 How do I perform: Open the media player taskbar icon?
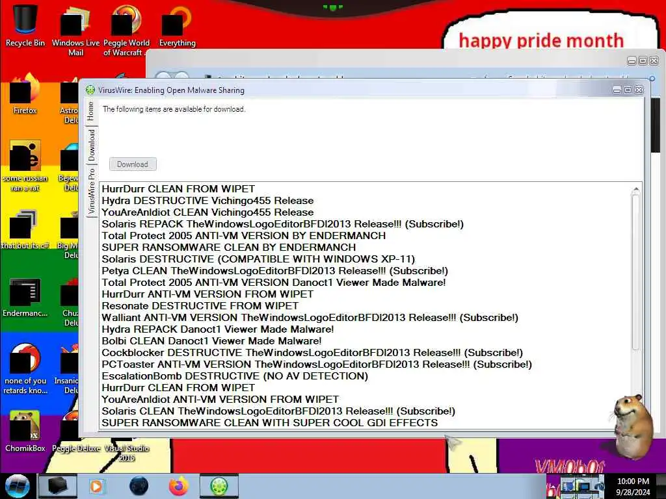(x=96, y=486)
